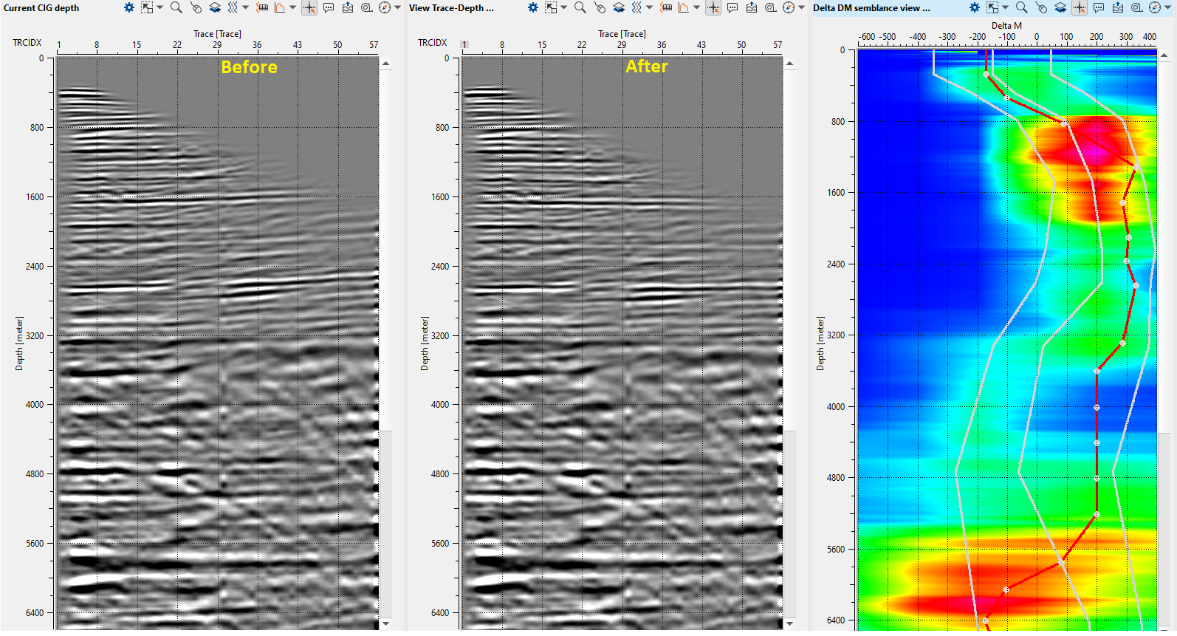The height and width of the screenshot is (636, 1177).
Task: Click the wiggle display icon in View Trace-Depth toolbar
Action: click(636, 7)
